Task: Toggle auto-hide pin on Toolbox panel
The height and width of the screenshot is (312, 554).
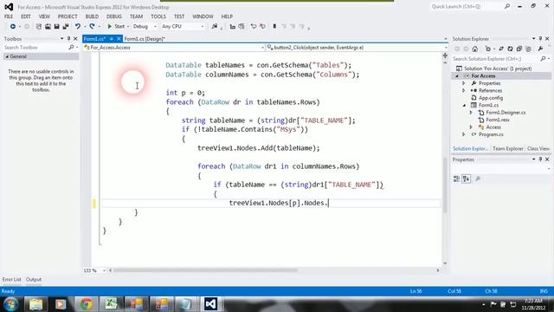Action: 68,38
